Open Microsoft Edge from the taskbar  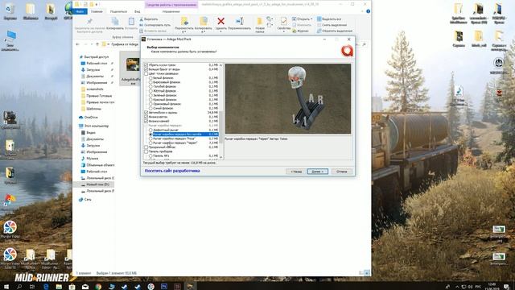click(46, 287)
